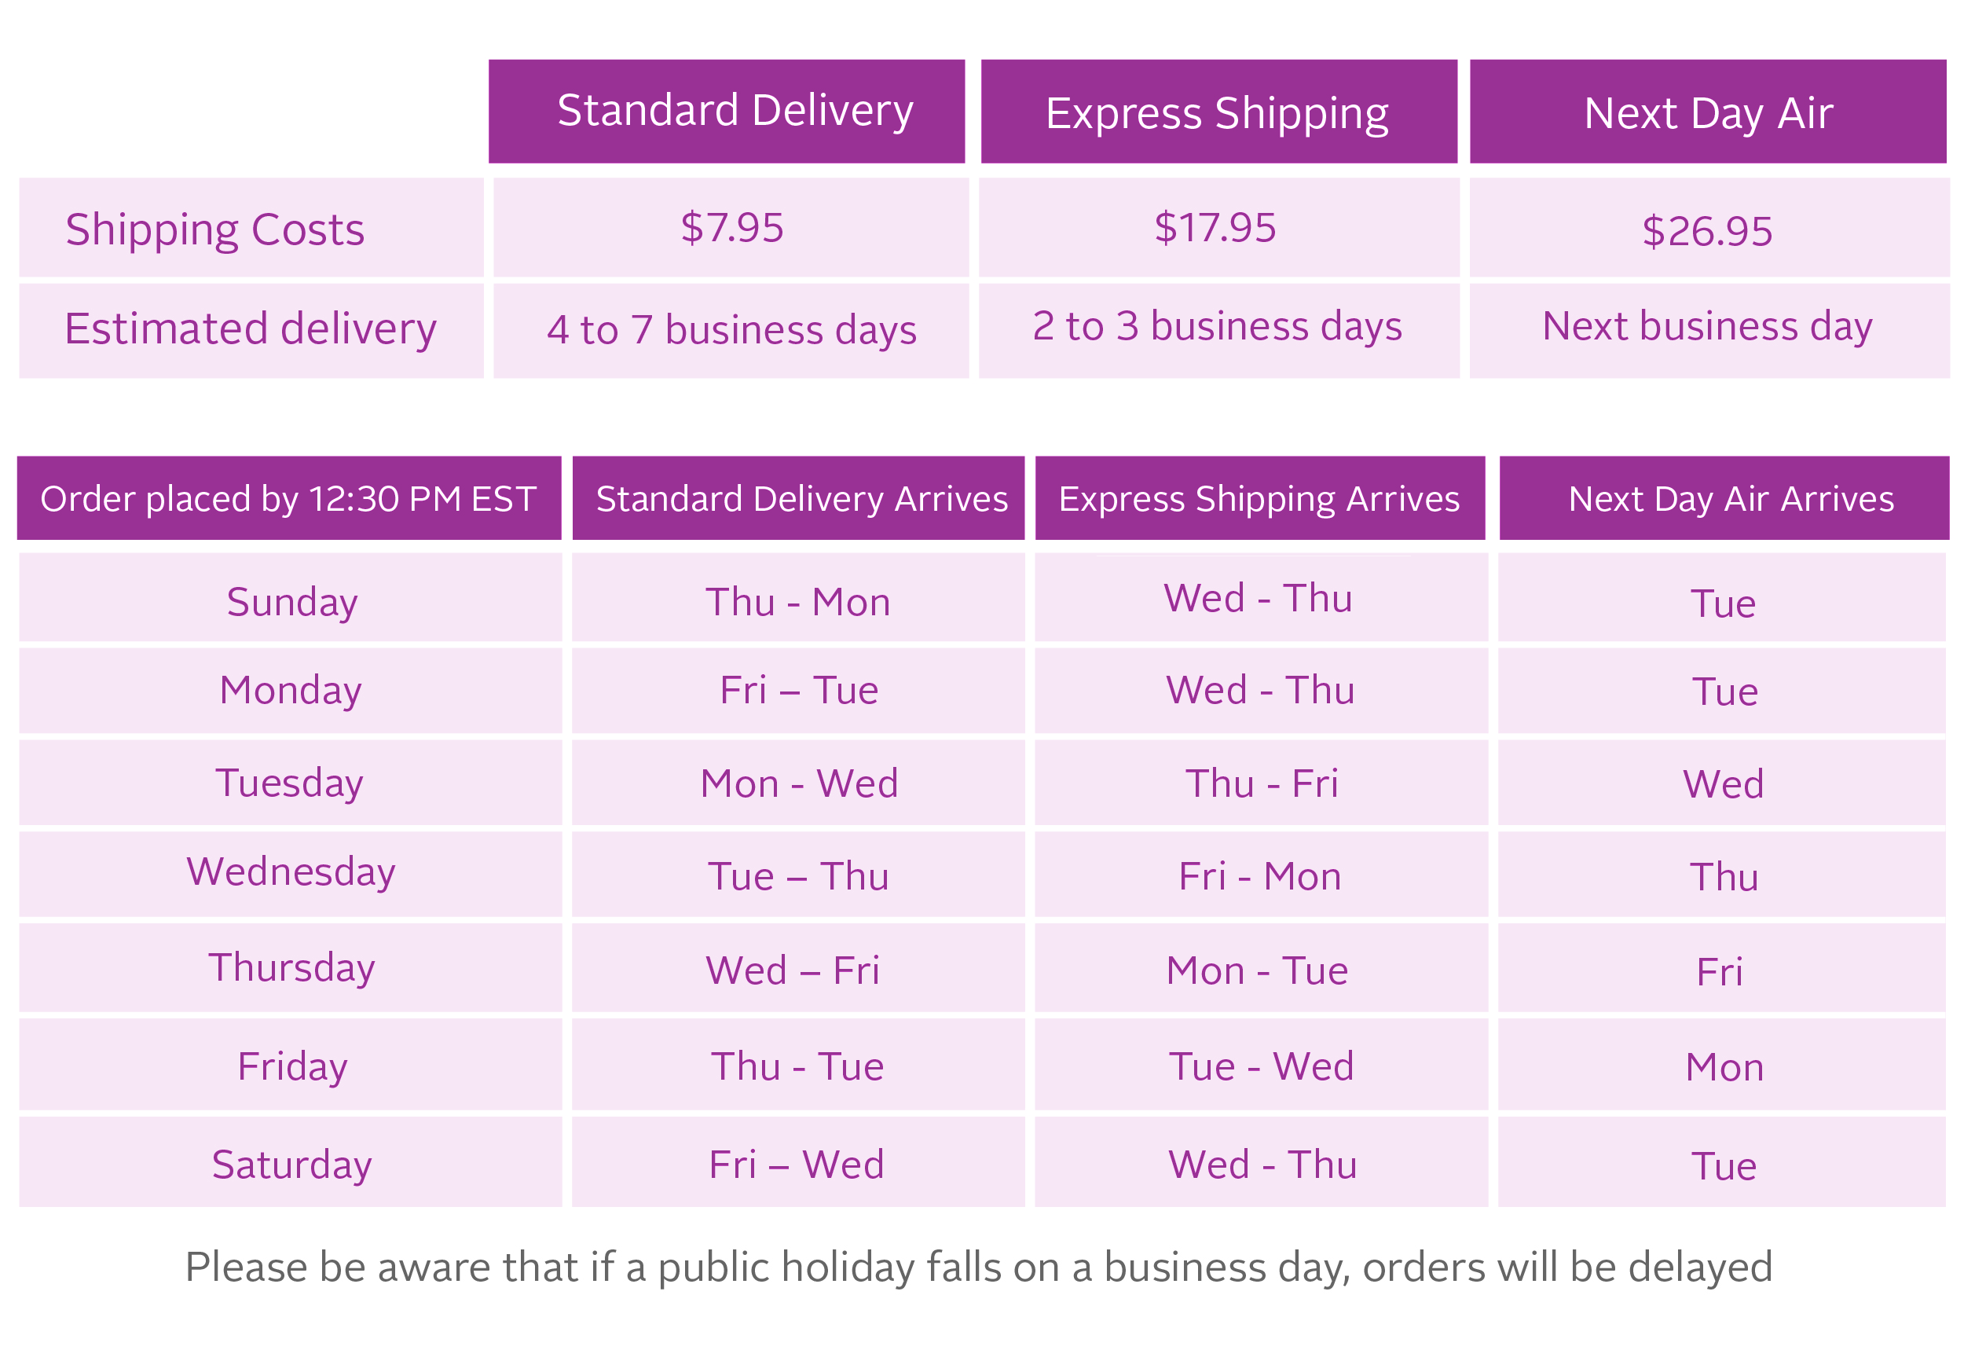Click the Standard Delivery Arrives header

pos(801,498)
